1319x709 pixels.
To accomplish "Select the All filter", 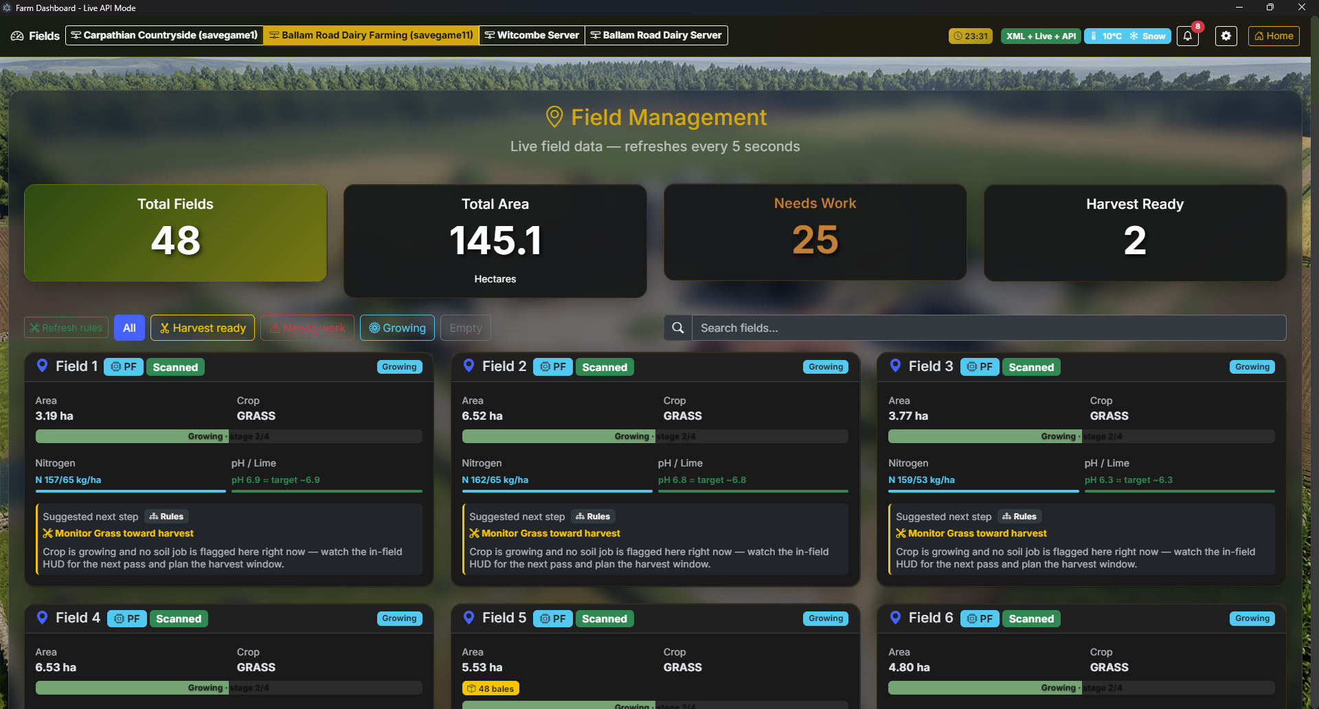I will [x=129, y=328].
